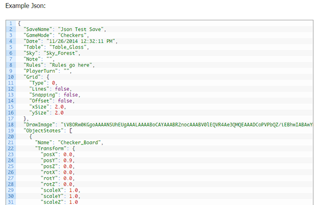Click the "Type" key on line 11
This screenshot has height=205, width=319.
[38, 83]
